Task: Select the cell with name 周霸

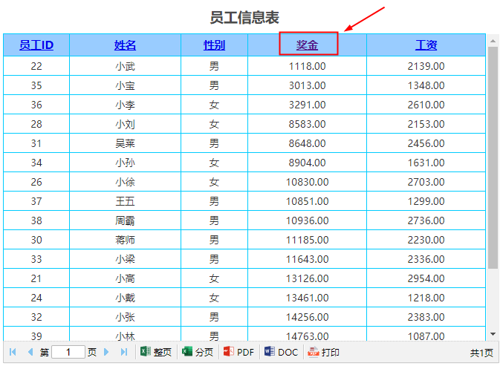Action: [x=125, y=220]
